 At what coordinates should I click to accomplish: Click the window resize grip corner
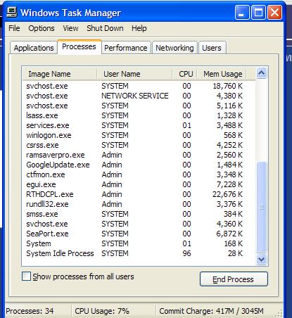(279, 313)
